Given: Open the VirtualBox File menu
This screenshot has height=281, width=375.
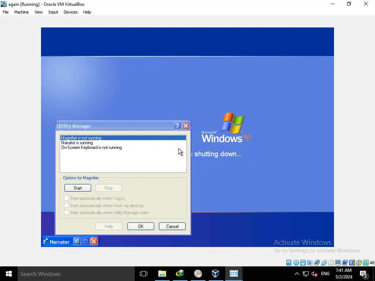Looking at the screenshot, I should point(5,12).
